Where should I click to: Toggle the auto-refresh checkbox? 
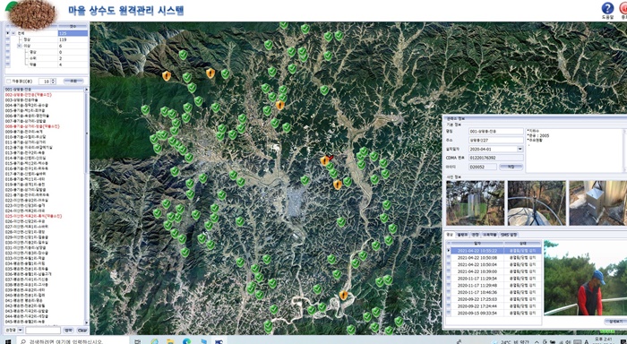point(8,82)
